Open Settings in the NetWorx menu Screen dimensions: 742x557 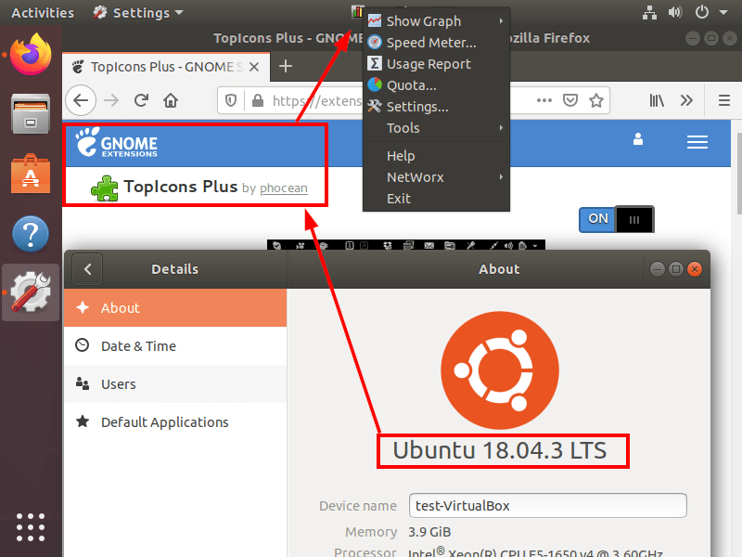point(436,107)
